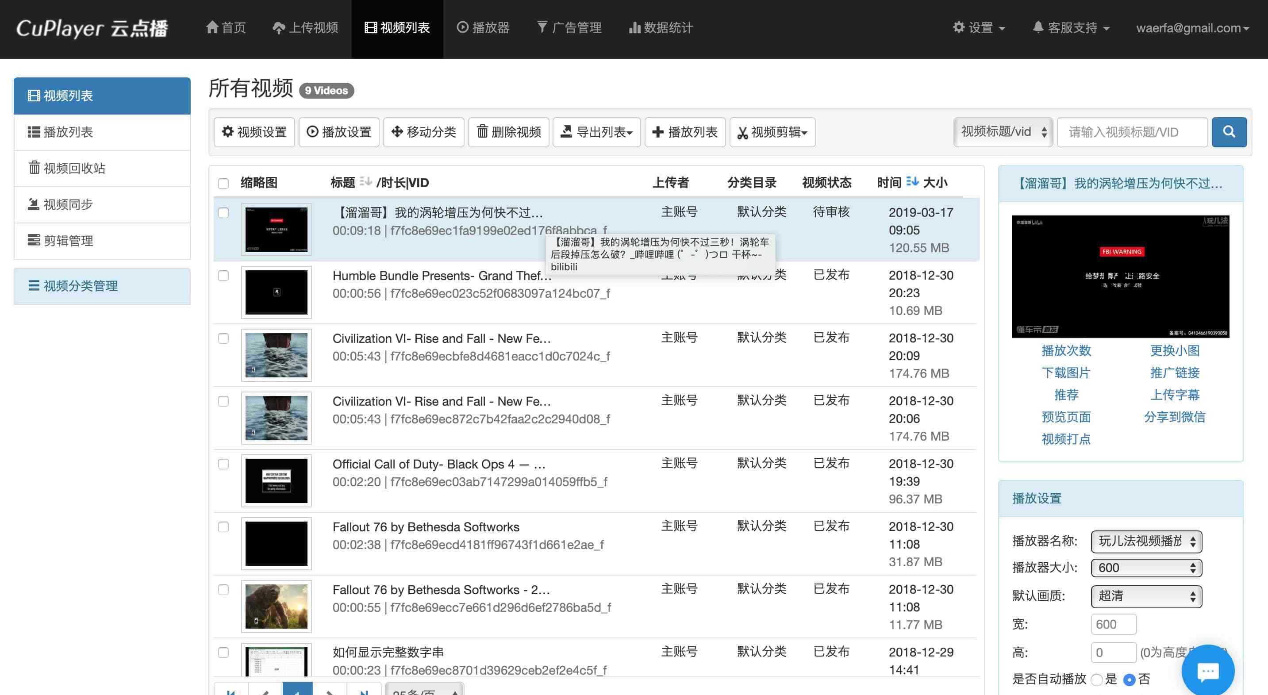
Task: Click the search magnifier button
Action: click(x=1229, y=132)
